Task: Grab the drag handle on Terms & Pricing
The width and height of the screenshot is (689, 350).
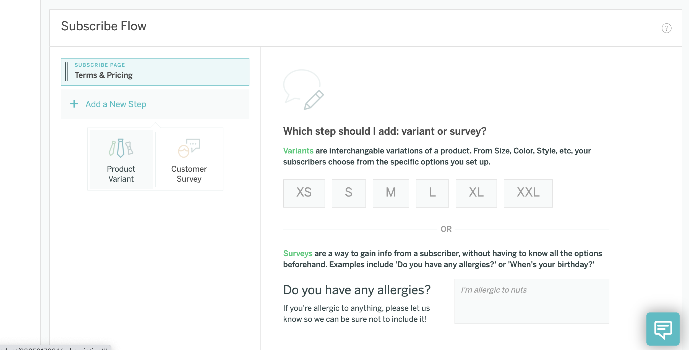Action: point(67,72)
